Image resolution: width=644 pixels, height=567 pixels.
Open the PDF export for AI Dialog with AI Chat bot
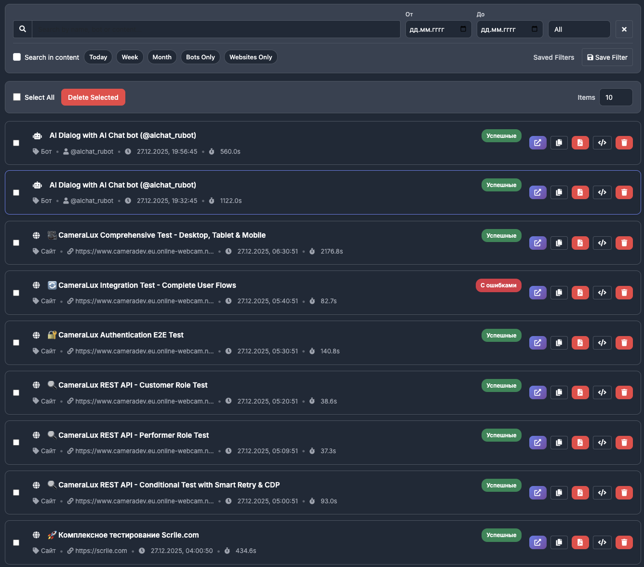click(x=580, y=142)
